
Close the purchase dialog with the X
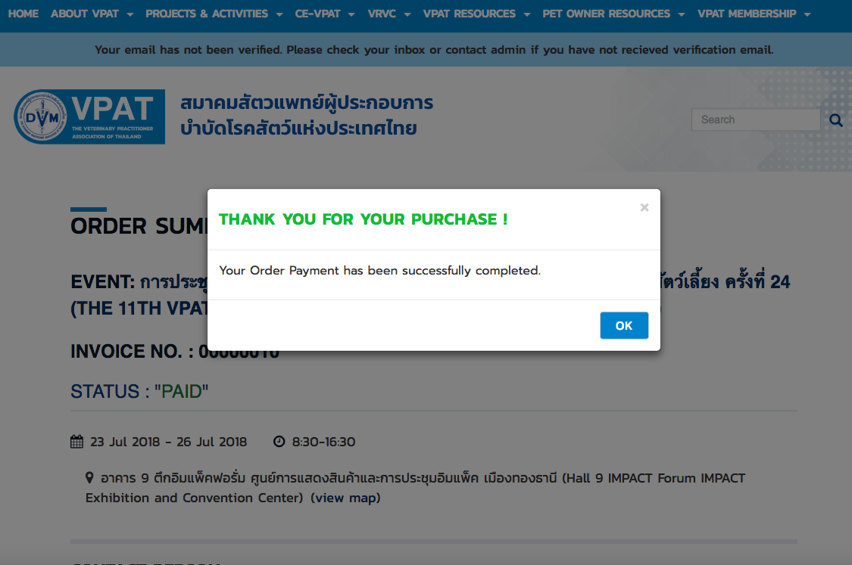(x=644, y=207)
